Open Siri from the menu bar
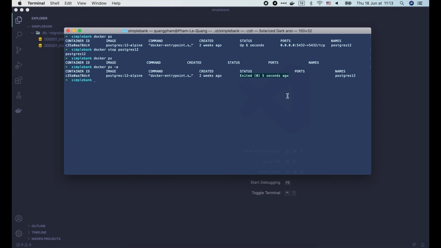 point(411,3)
